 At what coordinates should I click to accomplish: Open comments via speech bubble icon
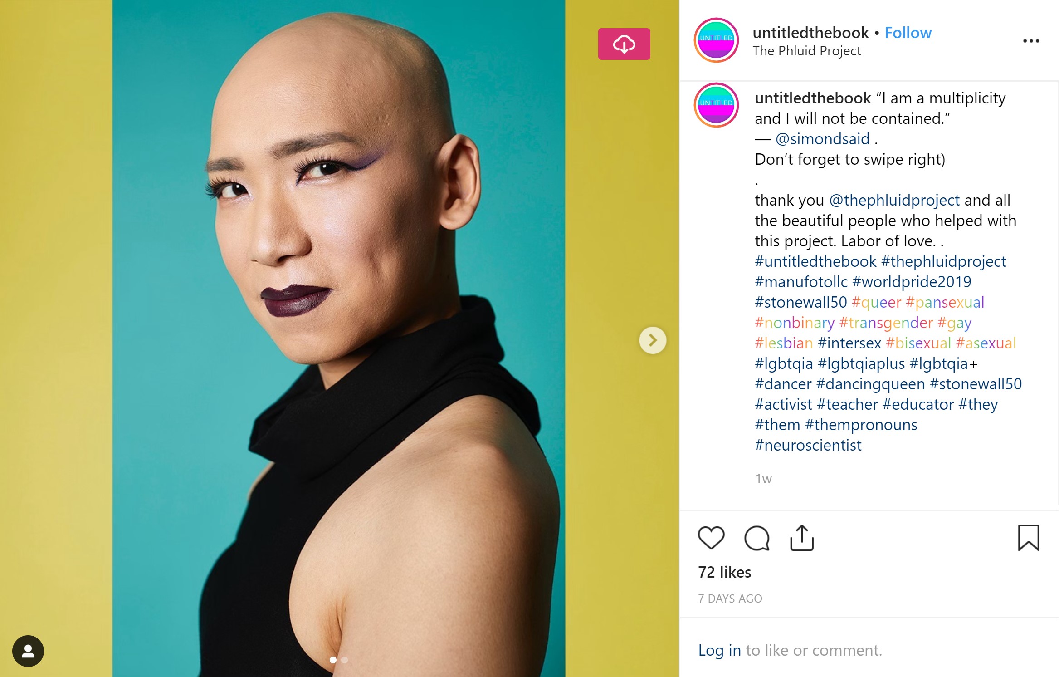coord(756,538)
